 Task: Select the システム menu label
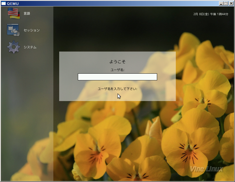pyautogui.click(x=30, y=47)
